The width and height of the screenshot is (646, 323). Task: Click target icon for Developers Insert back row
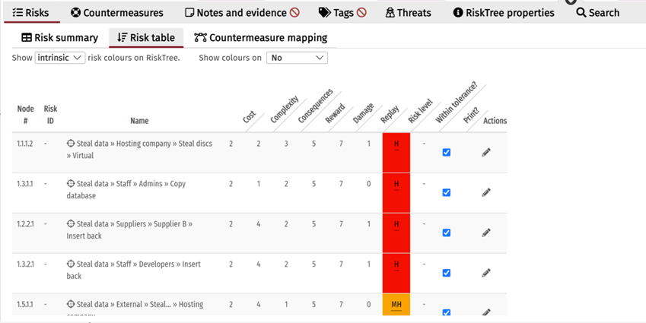pos(71,264)
